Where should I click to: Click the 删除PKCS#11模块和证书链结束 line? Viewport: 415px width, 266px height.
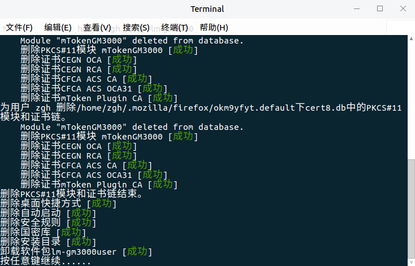71,194
